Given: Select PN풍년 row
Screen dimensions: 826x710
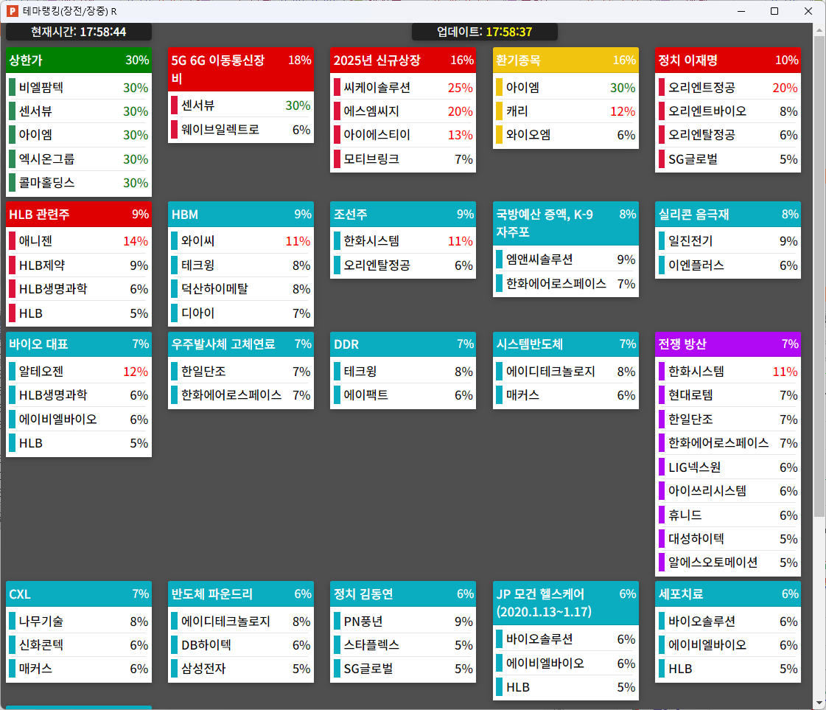Looking at the screenshot, I should click(x=403, y=622).
